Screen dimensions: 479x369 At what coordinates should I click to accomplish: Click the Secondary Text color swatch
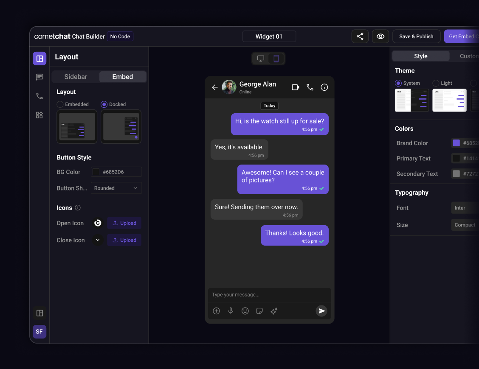456,173
